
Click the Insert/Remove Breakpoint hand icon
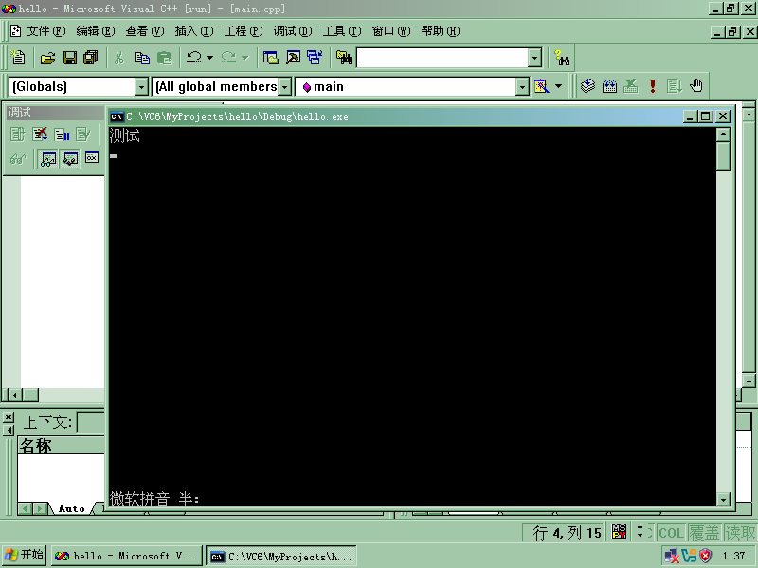(x=696, y=85)
